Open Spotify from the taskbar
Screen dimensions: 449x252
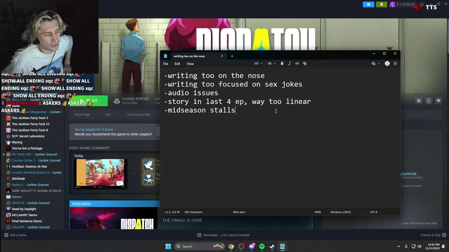[262, 246]
